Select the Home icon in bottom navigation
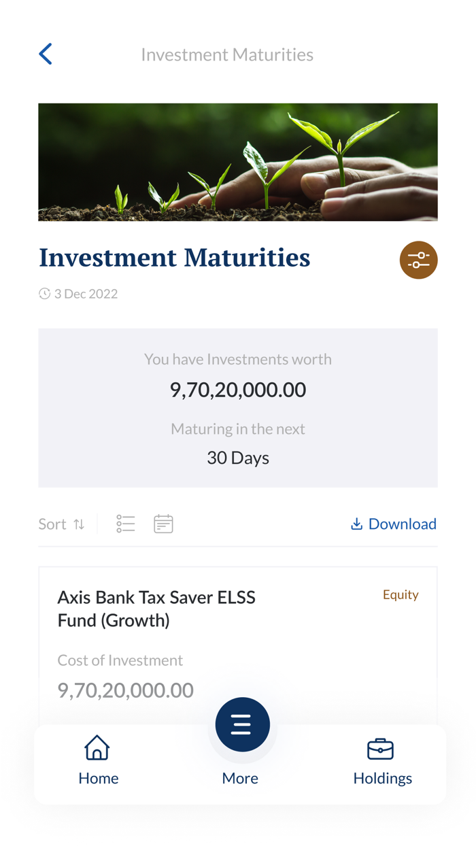Viewport: 476px width, 846px height. click(98, 747)
